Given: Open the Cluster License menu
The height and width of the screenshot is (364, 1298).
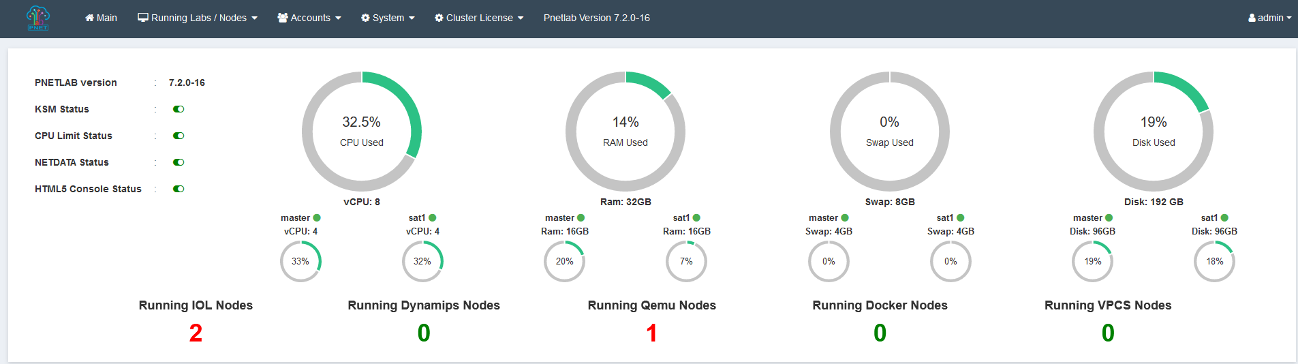Looking at the screenshot, I should (x=479, y=18).
